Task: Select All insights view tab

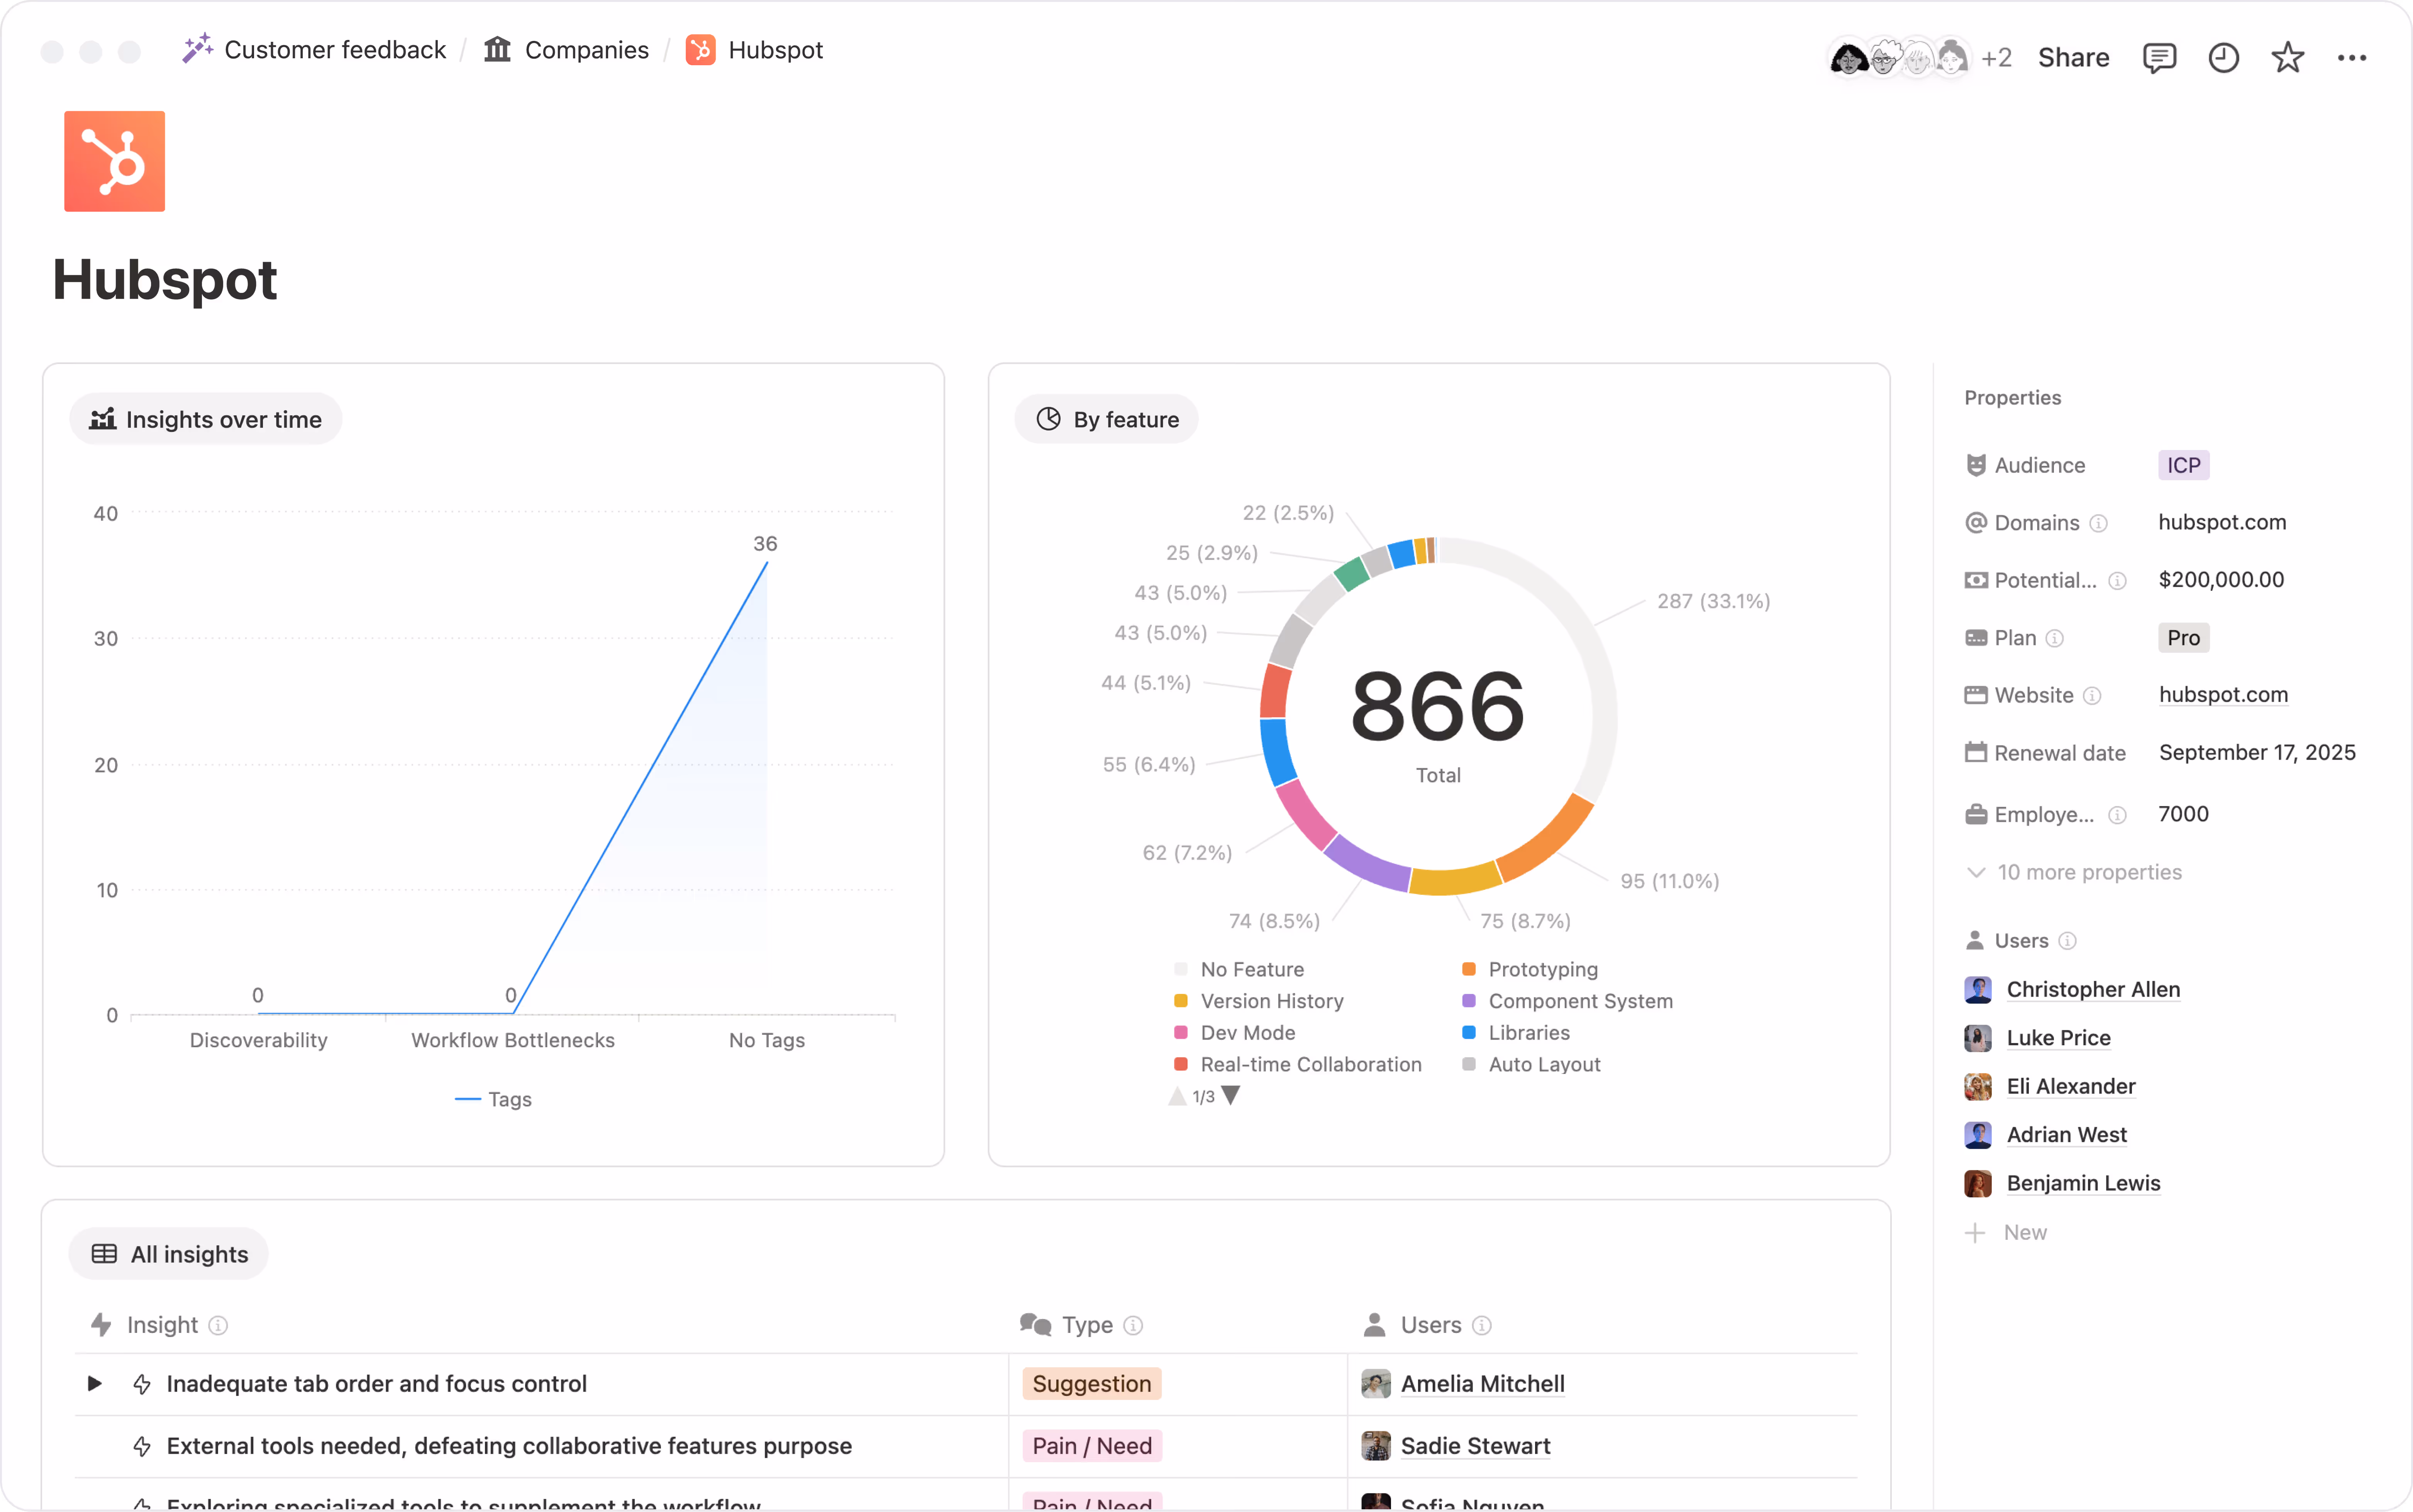Action: (169, 1254)
